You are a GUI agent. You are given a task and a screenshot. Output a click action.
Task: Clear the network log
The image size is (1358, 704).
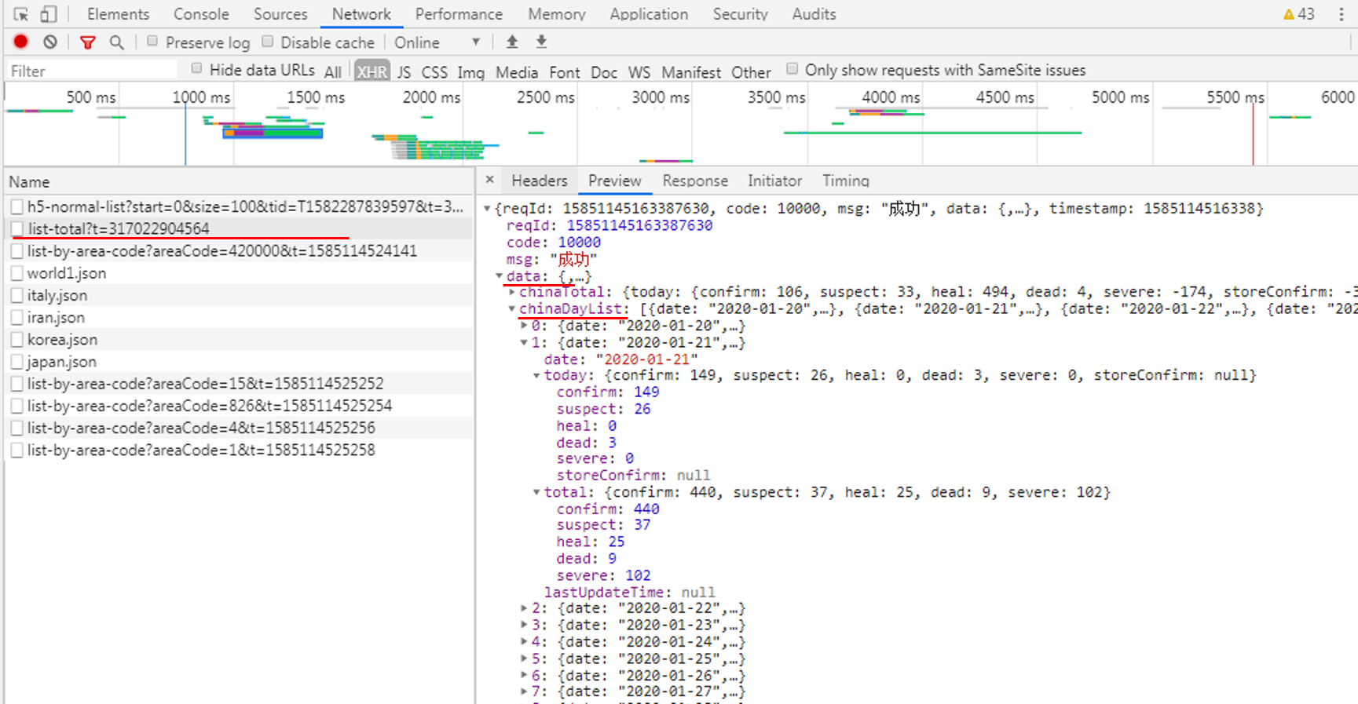pyautogui.click(x=50, y=42)
